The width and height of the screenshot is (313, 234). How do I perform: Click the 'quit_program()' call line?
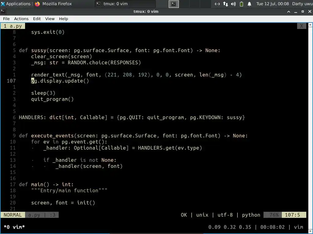(52, 99)
